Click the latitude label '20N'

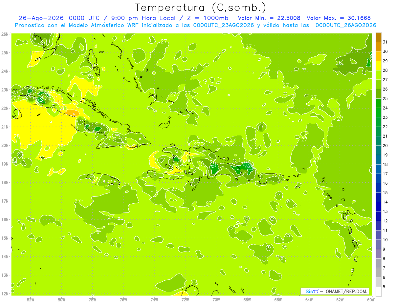(x=5, y=145)
